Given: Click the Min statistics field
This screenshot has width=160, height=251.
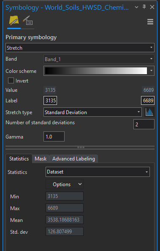Looking at the screenshot, I should click(65, 196).
